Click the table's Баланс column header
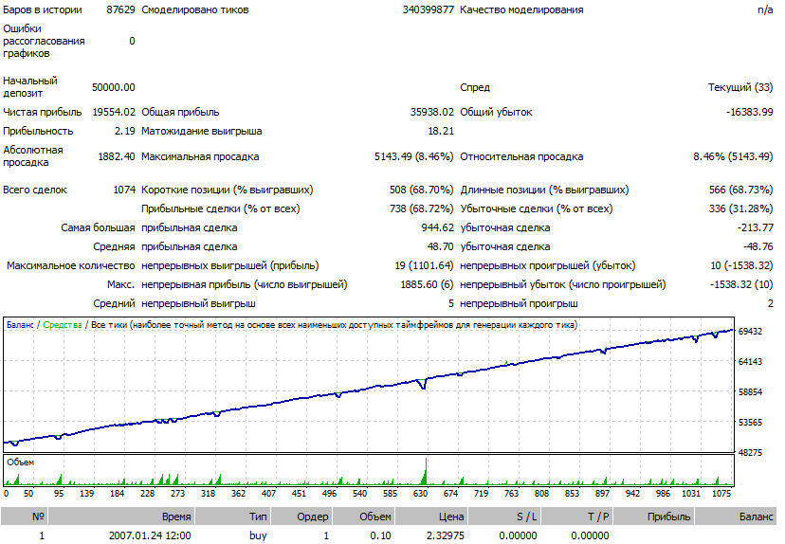This screenshot has width=785, height=544. [x=736, y=517]
